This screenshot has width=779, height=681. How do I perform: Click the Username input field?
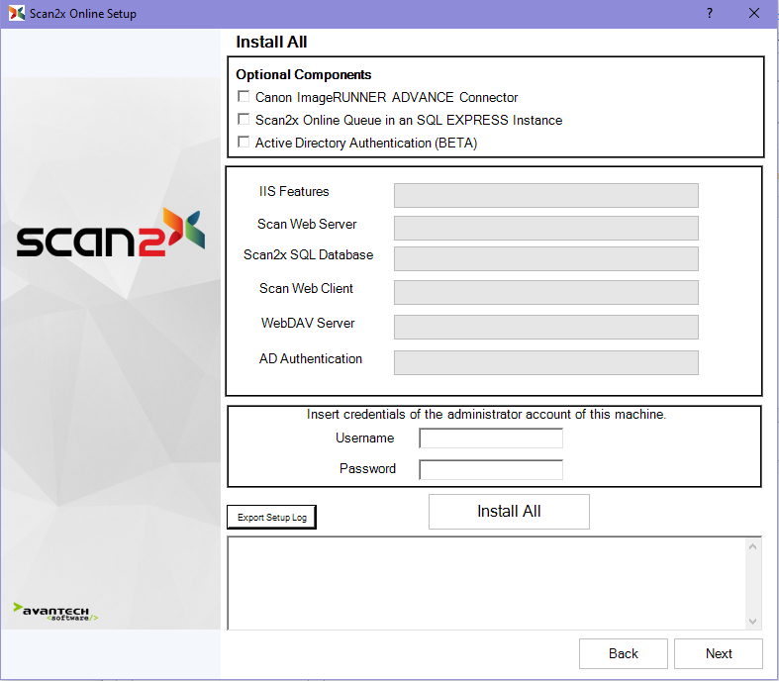pos(491,438)
